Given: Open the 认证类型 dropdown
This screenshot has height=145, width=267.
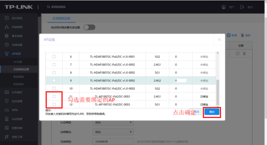Looking at the screenshot, I should coord(113,122).
